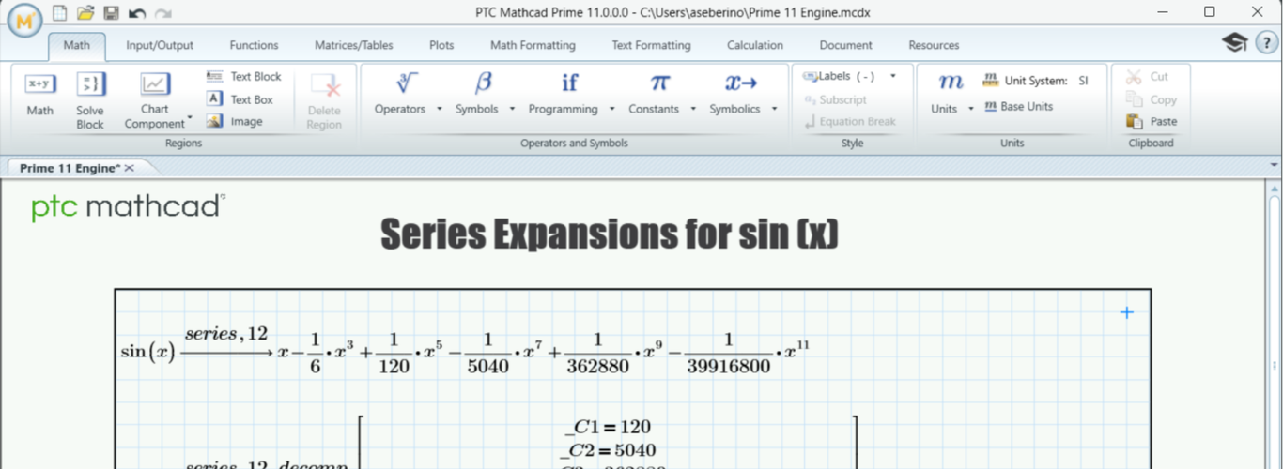Open the Chart Component dropdown
Viewport: 1283px width, 469px height.
190,120
